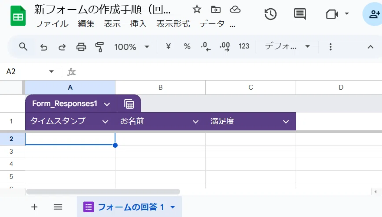Click the document title text
The image size is (382, 217).
coord(102,10)
